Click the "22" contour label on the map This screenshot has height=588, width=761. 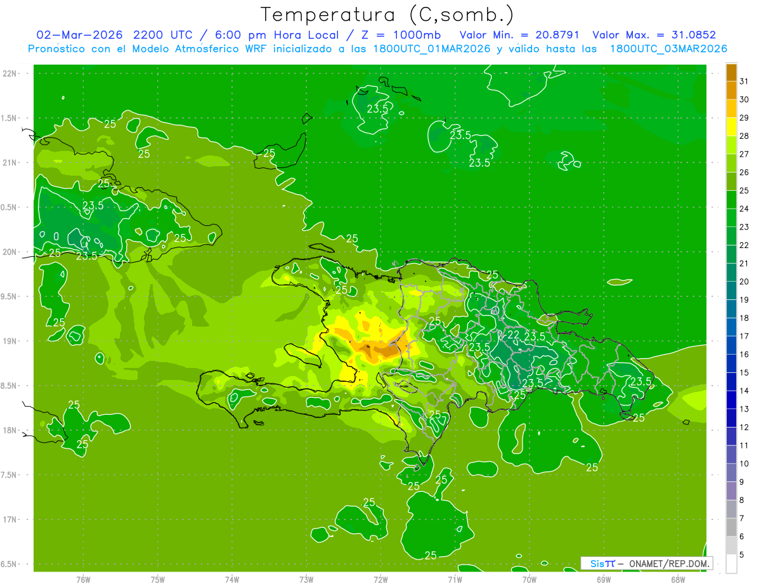514,335
